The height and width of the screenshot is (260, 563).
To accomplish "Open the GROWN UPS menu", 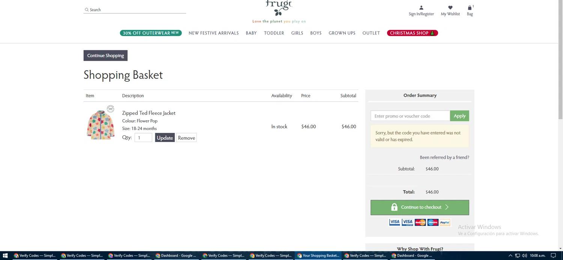I will (x=342, y=33).
